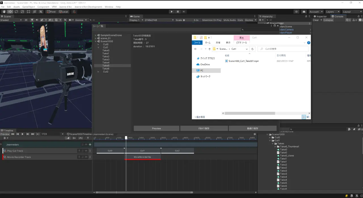Refresh the Cut1 folder in Explorer
Screen dimensions: 363x198
point(252,49)
